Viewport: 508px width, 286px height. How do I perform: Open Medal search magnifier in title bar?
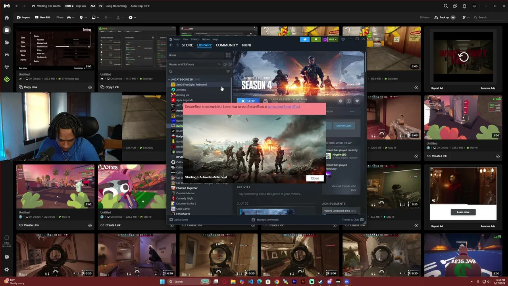point(446,6)
